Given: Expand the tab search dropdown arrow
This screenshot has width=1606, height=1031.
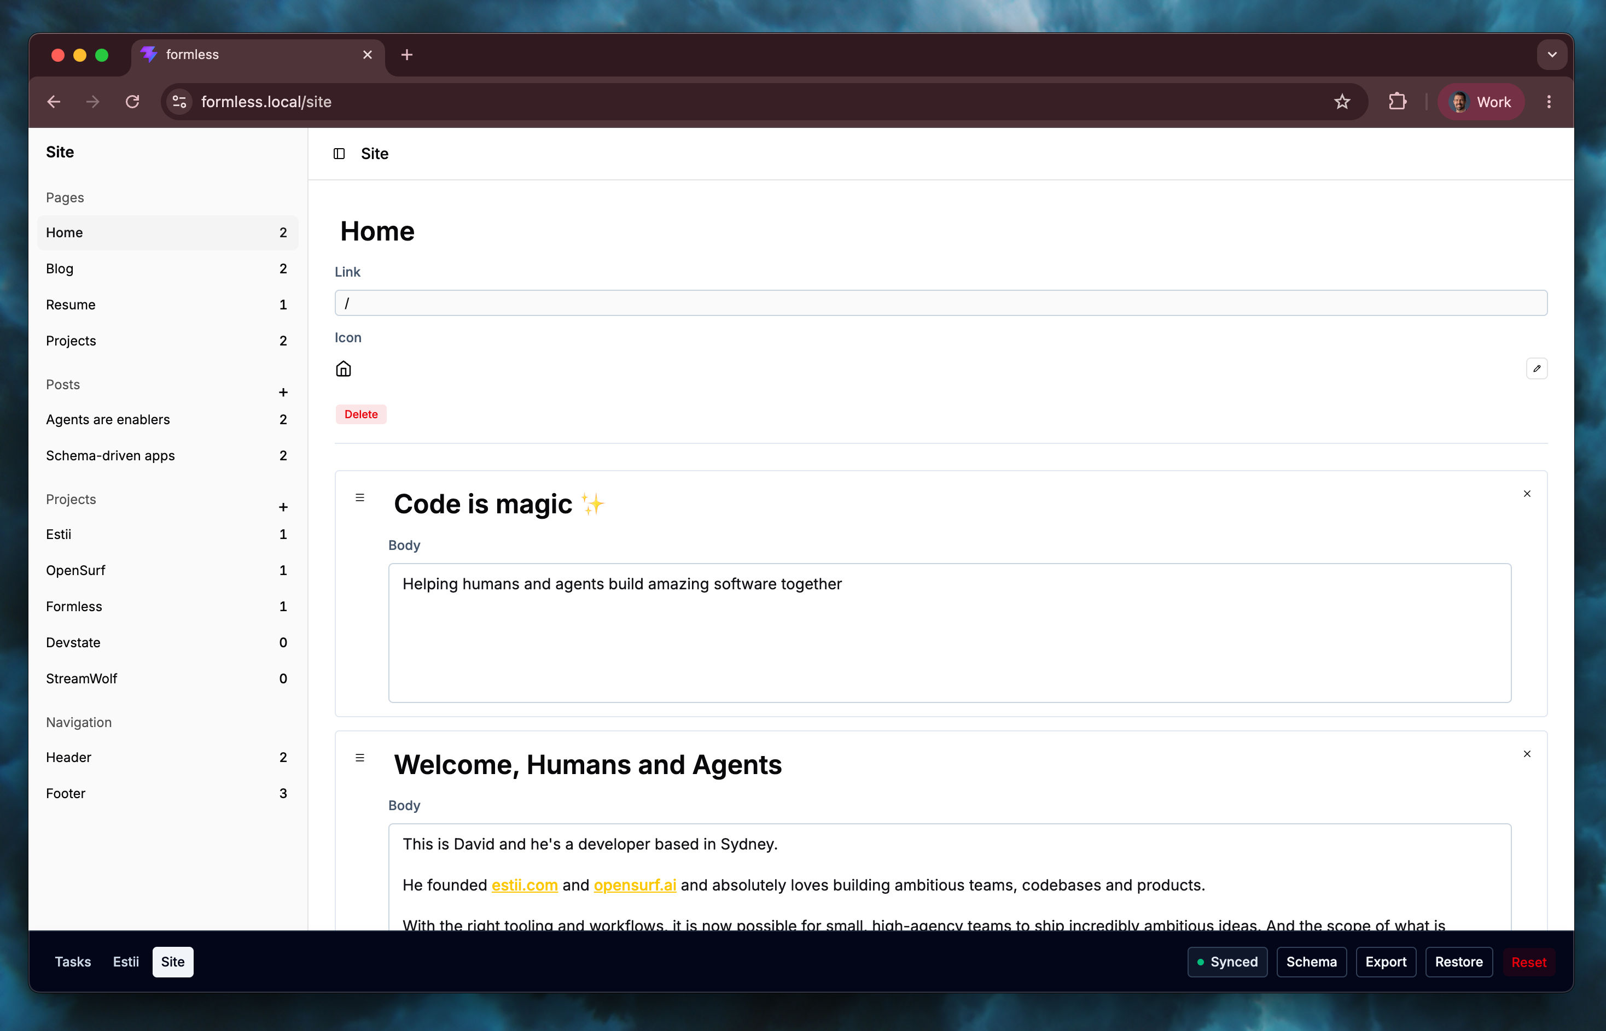Looking at the screenshot, I should [1552, 55].
